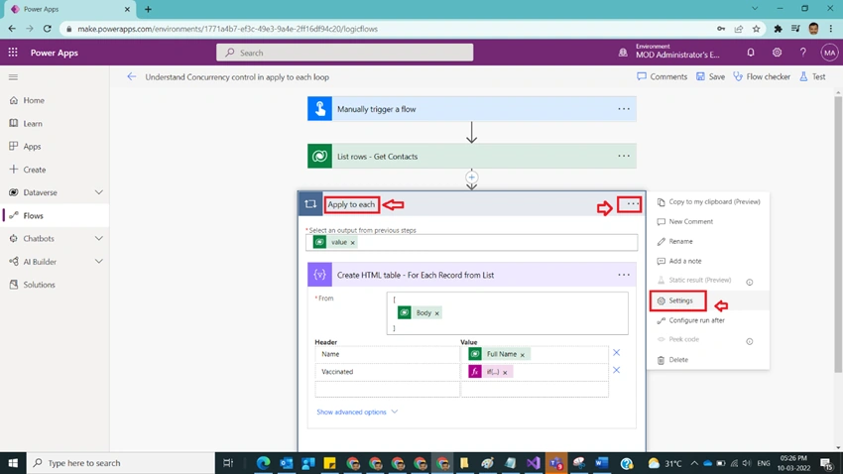The height and width of the screenshot is (474, 843).
Task: Click info icon next to Static result
Action: pos(750,283)
